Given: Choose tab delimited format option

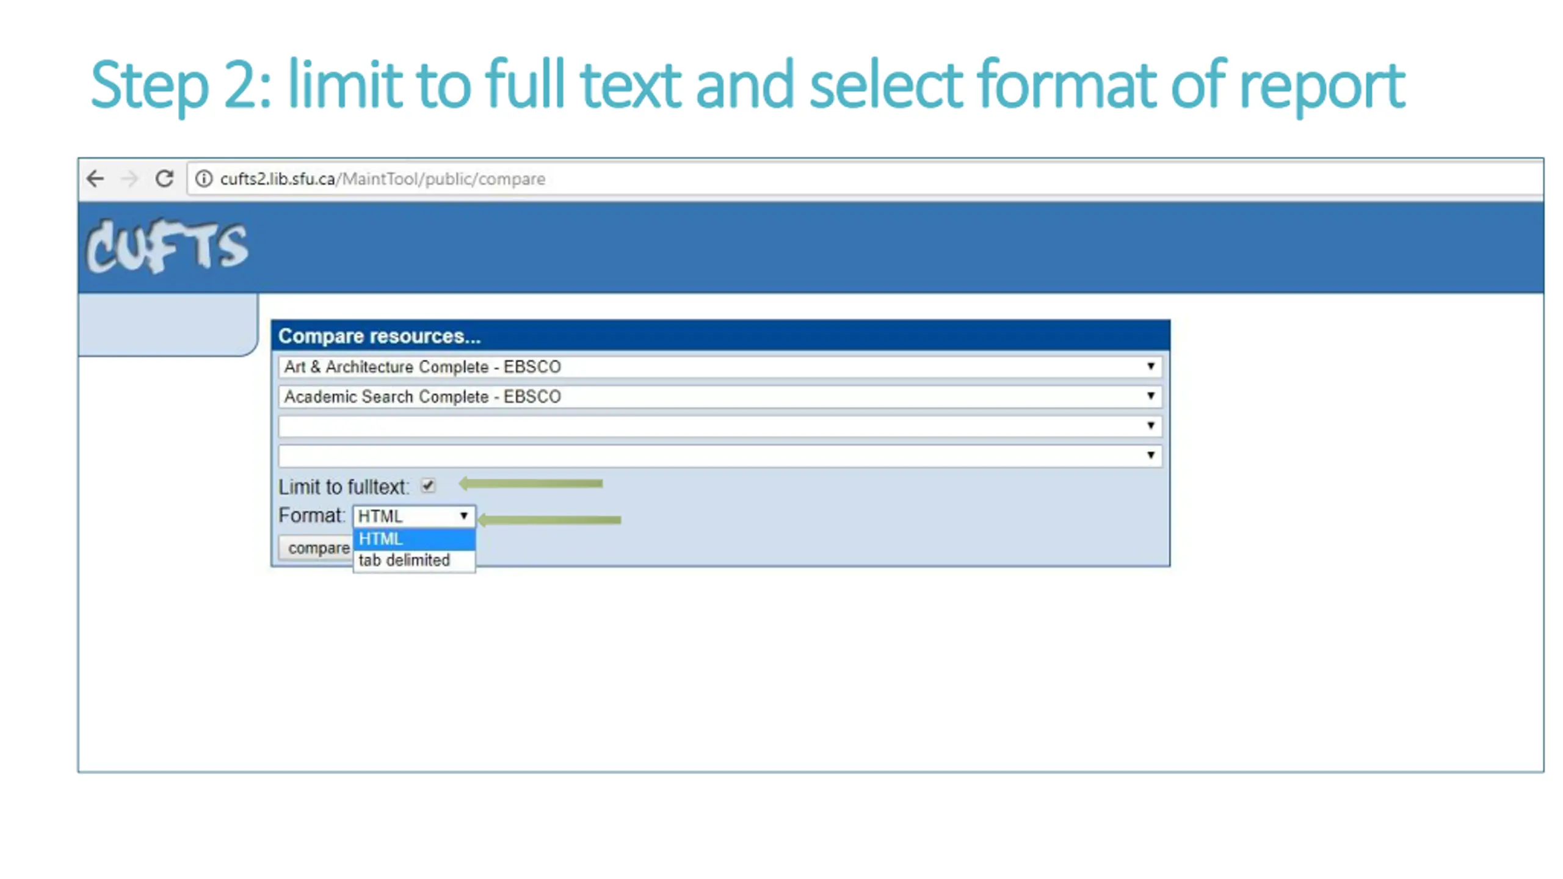Looking at the screenshot, I should tap(414, 560).
